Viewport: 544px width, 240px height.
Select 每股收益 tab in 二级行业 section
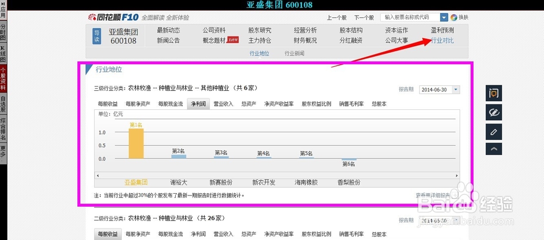tap(108, 234)
